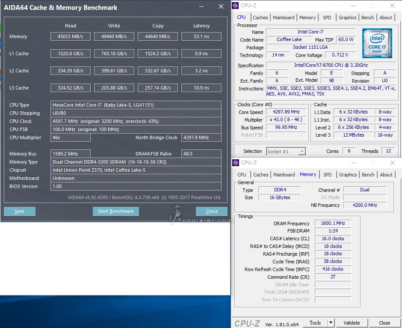Click the Close button at the bottom of CPU-Z
Image resolution: width=402 pixels, height=328 pixels.
coord(384,323)
